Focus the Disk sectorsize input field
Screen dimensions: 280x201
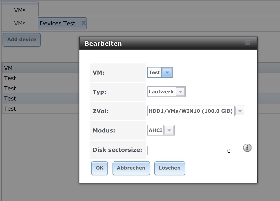[x=189, y=150]
